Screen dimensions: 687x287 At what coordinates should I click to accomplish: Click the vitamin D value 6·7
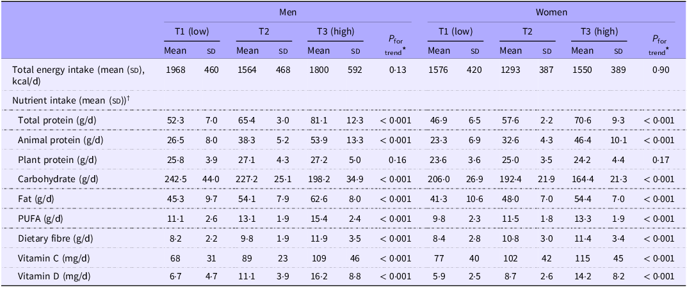[175, 277]
